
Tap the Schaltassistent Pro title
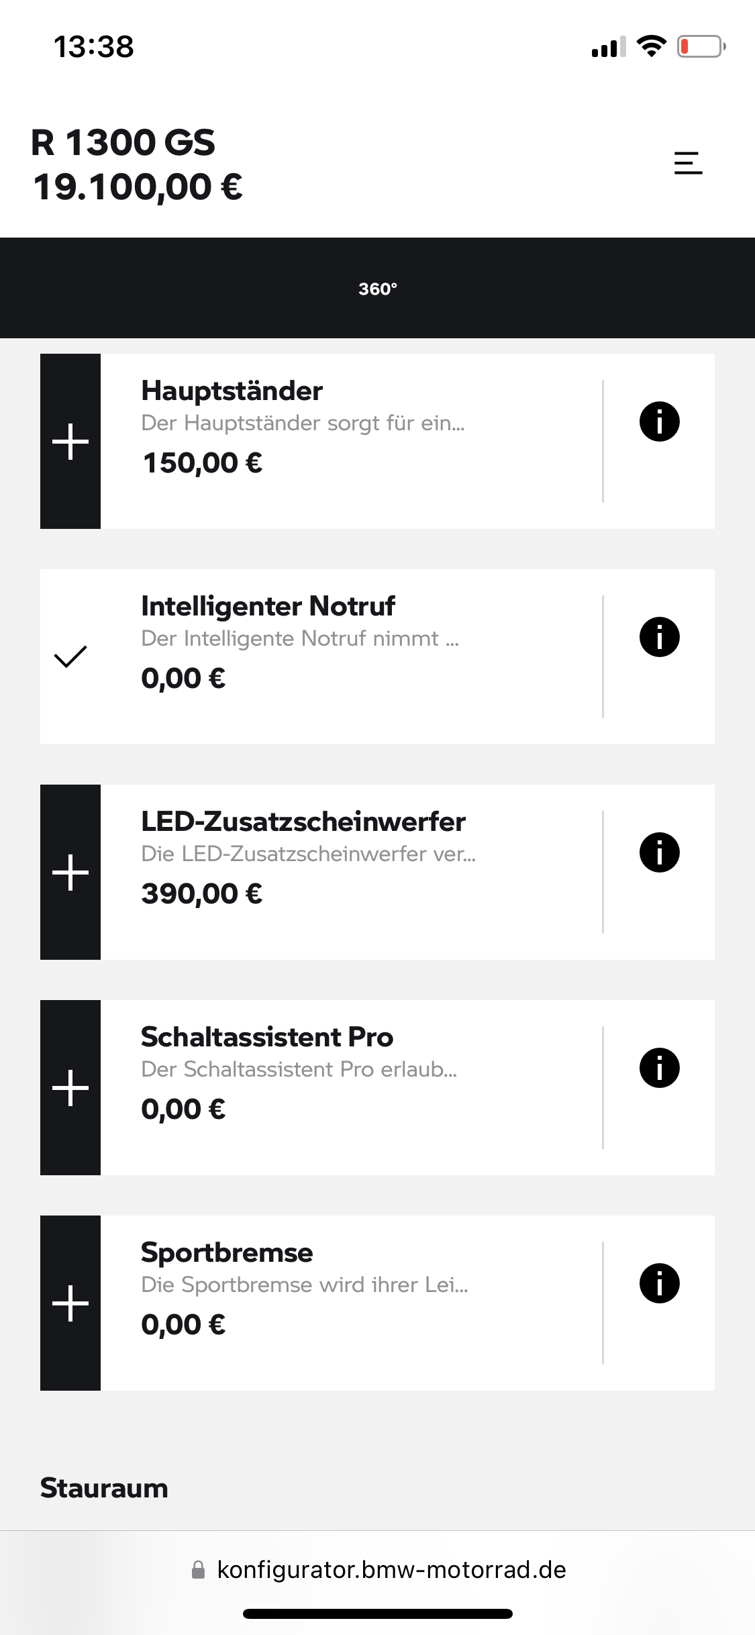pyautogui.click(x=267, y=1037)
